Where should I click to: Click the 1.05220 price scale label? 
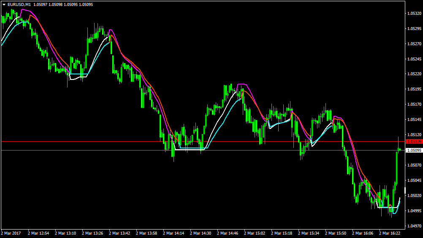pos(415,74)
